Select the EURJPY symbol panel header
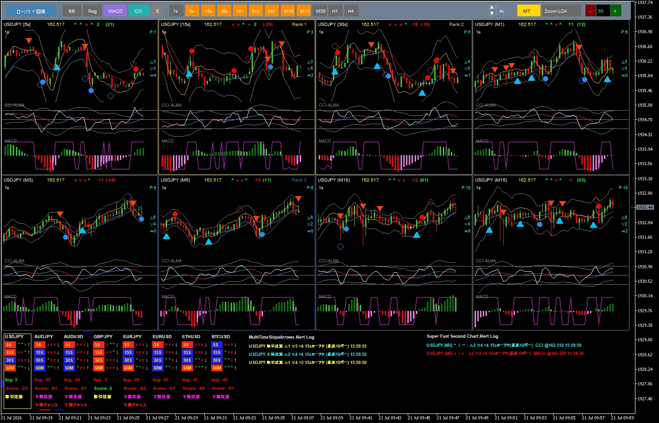 click(132, 336)
